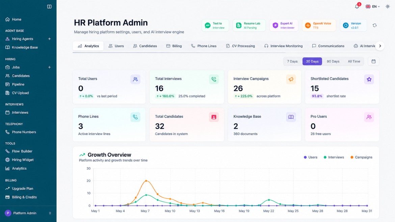Click the Expert AI Interviewer badge
This screenshot has height=222, width=395.
(x=284, y=25)
